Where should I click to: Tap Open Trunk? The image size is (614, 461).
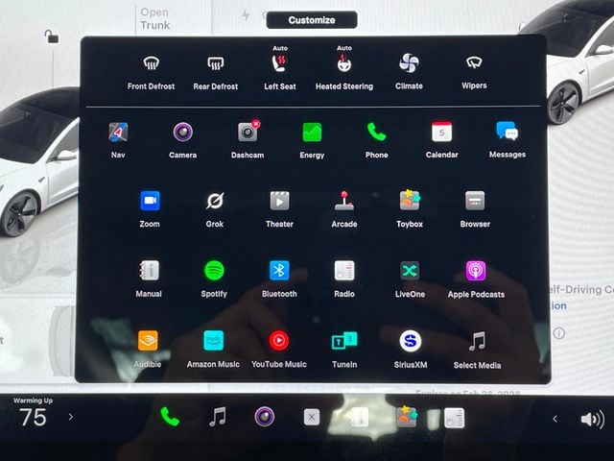pyautogui.click(x=154, y=19)
